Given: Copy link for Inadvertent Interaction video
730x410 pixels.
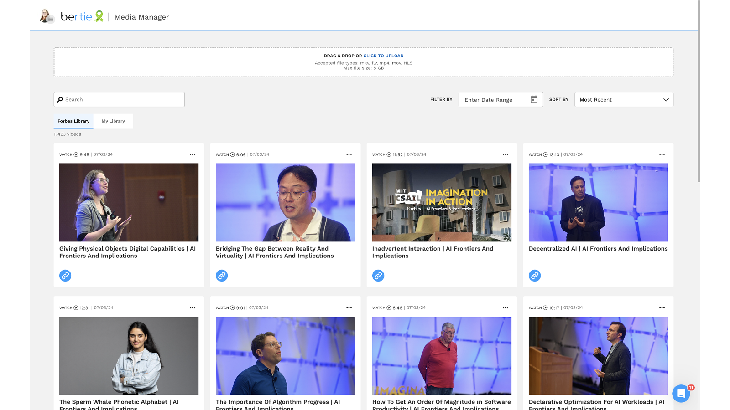Looking at the screenshot, I should [378, 276].
